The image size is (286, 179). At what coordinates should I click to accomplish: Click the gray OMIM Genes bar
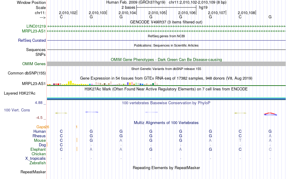click(166, 64)
